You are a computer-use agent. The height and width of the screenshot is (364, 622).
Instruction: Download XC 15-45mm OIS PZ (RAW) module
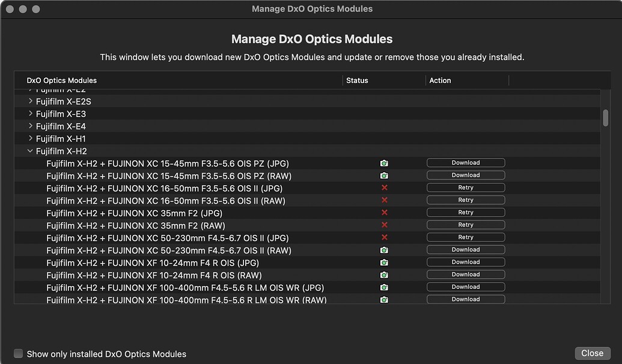pyautogui.click(x=466, y=175)
